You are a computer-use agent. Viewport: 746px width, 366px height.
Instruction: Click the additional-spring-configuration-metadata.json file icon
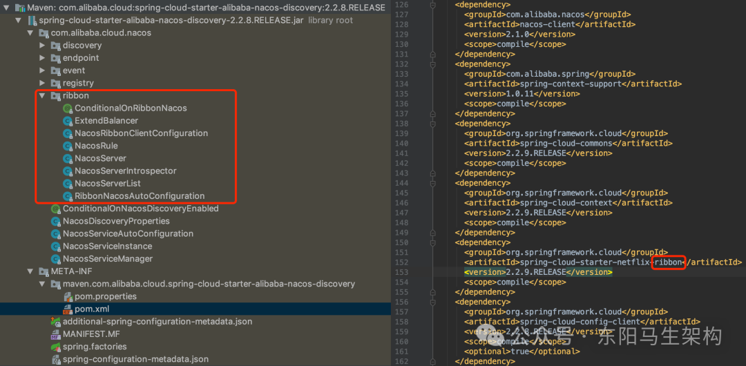point(56,322)
